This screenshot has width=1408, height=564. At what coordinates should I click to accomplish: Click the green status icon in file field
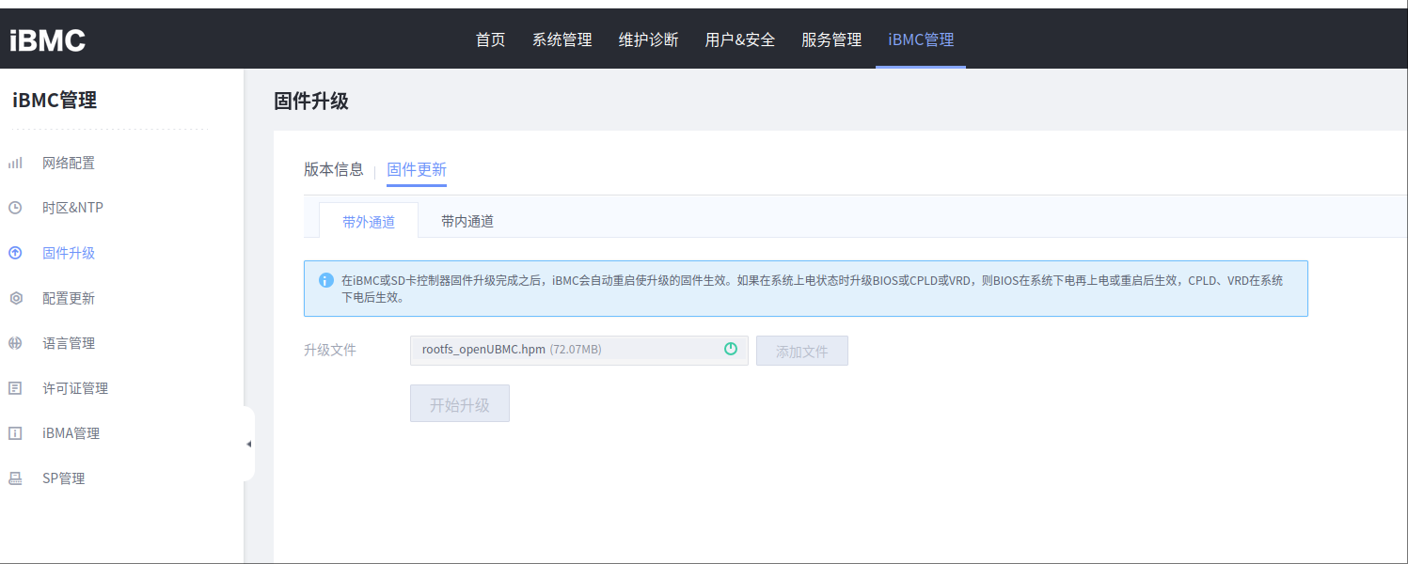click(731, 349)
